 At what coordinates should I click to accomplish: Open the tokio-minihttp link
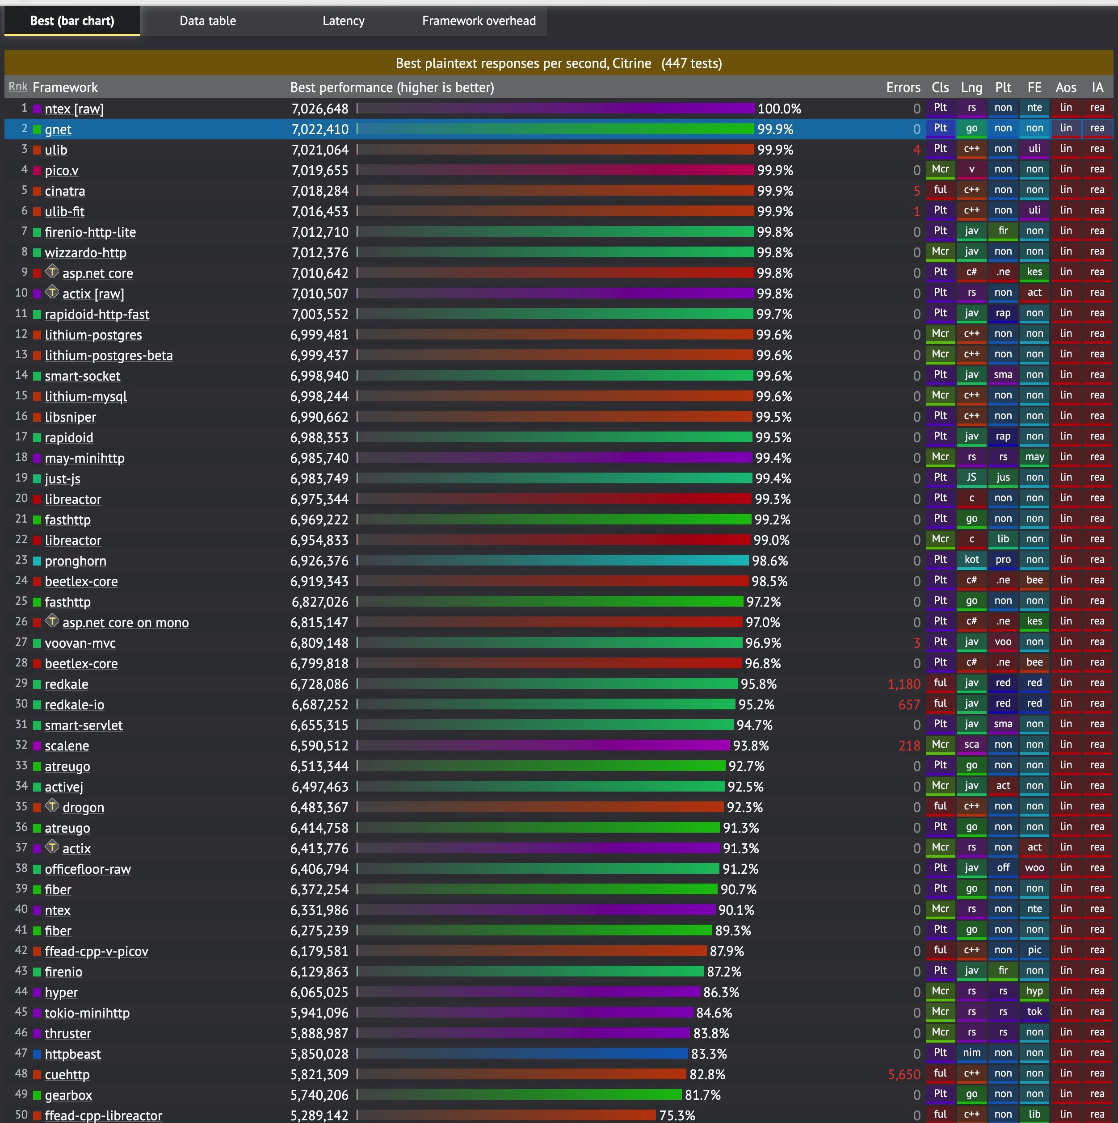pos(87,1013)
